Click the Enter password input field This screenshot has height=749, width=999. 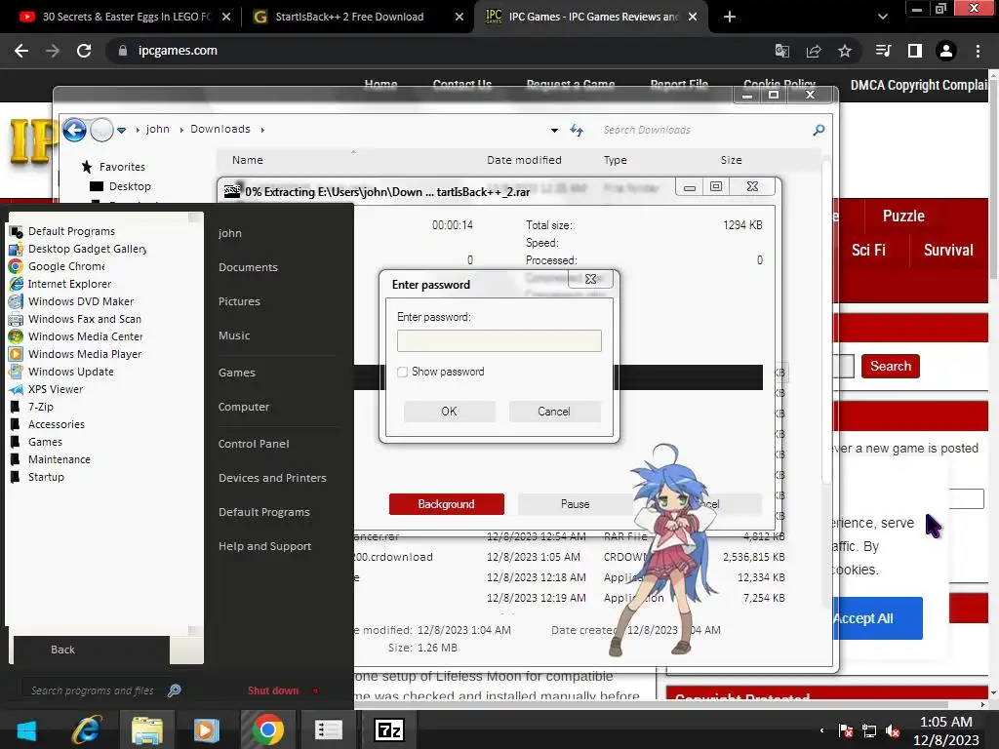tap(499, 340)
